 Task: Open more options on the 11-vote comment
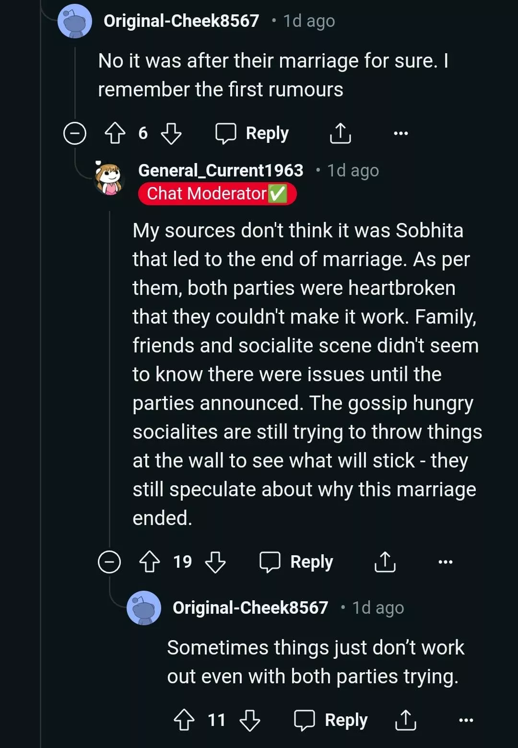(466, 720)
